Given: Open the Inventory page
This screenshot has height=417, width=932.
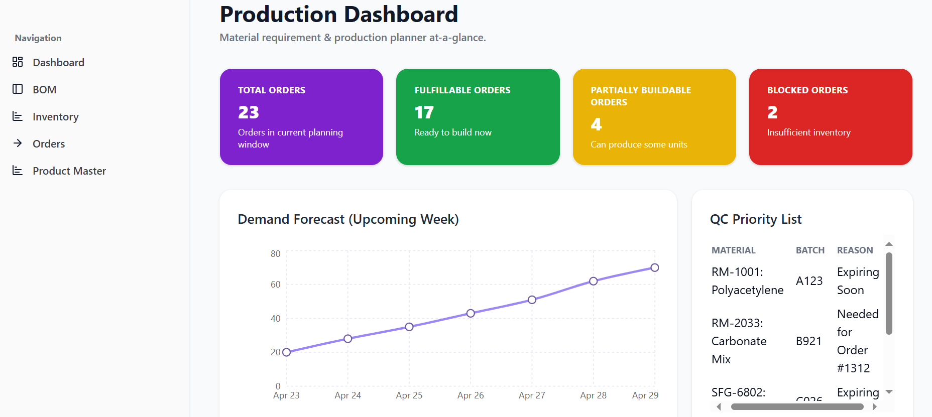Looking at the screenshot, I should click(x=55, y=117).
